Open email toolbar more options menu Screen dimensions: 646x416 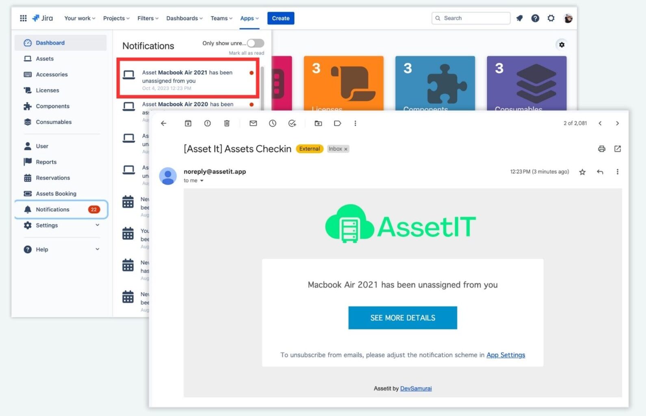355,123
